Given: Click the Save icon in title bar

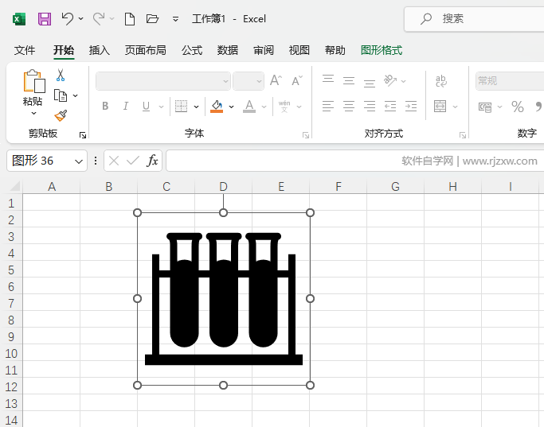Looking at the screenshot, I should [45, 18].
